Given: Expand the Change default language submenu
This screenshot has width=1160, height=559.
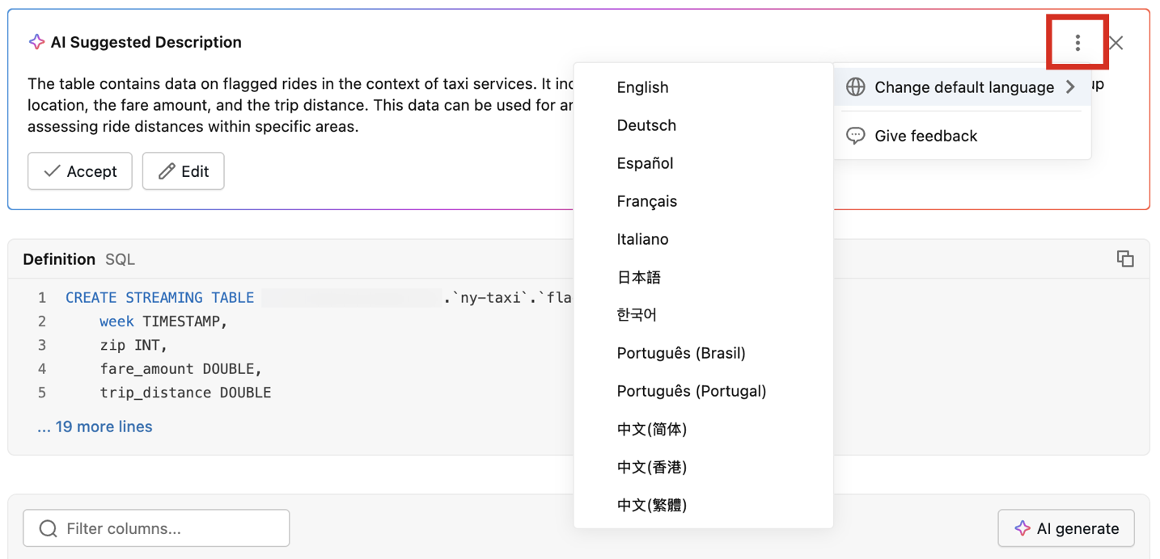Looking at the screenshot, I should [962, 86].
